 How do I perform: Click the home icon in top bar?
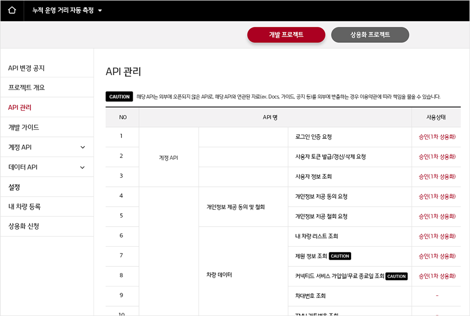tap(12, 10)
